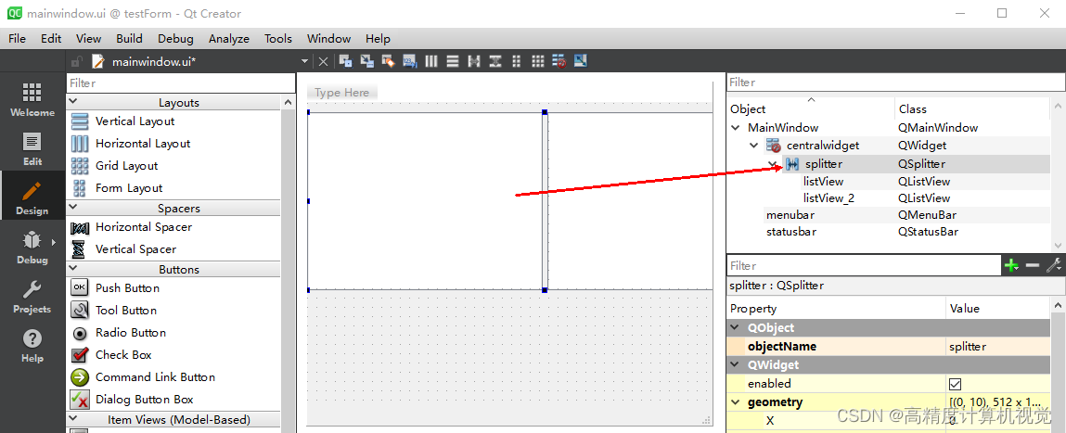Open the Window menu

click(329, 39)
